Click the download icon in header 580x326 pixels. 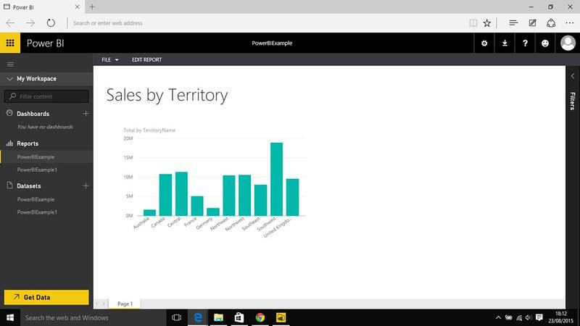pos(505,43)
